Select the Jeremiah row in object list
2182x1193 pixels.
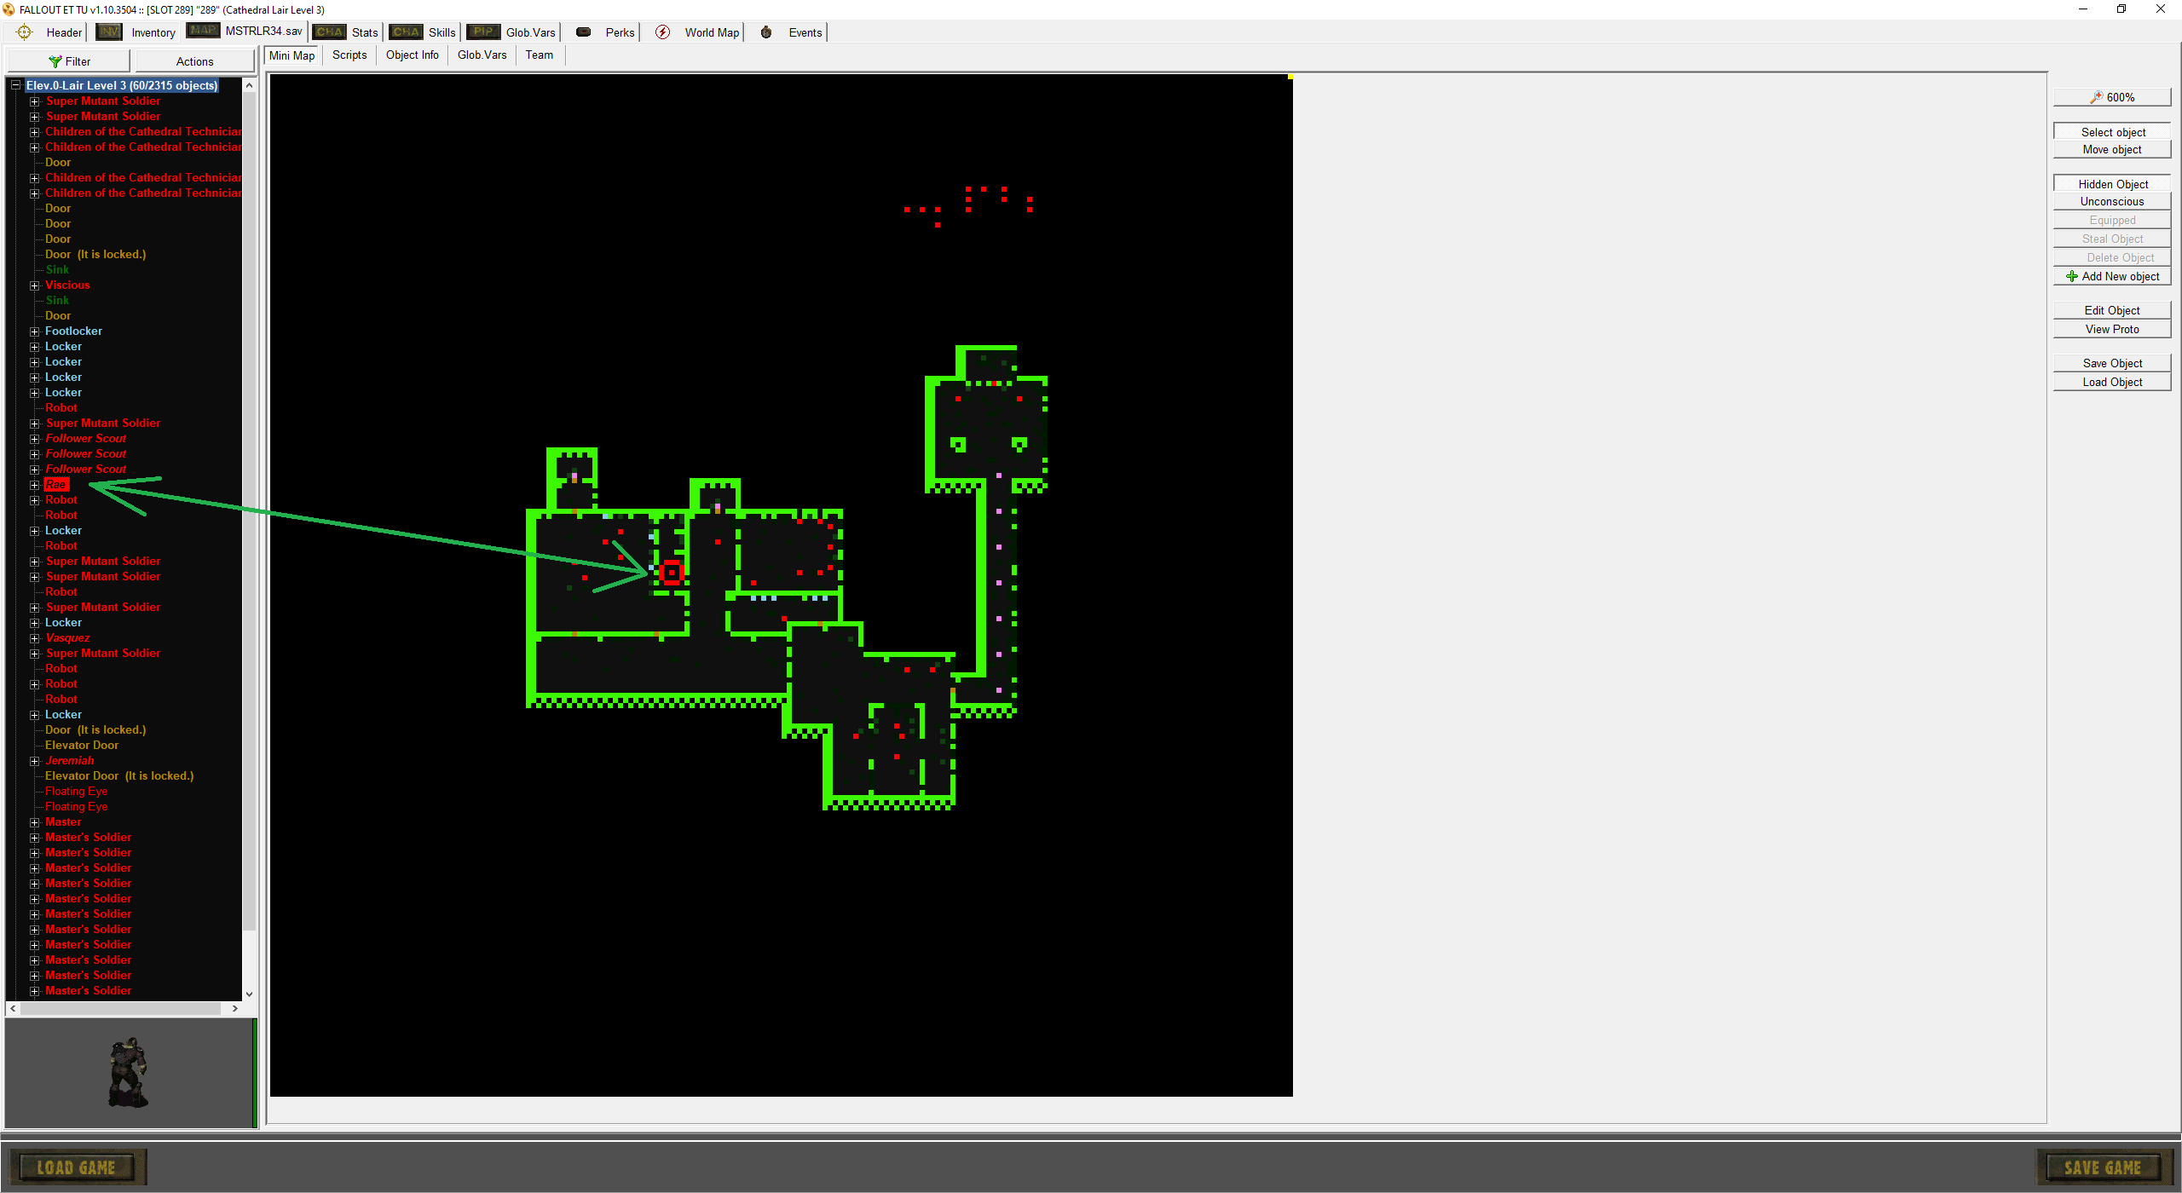pyautogui.click(x=70, y=761)
